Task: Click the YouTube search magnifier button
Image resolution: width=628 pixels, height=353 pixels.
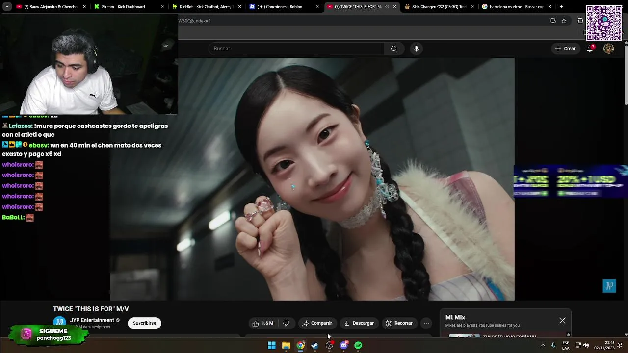Action: pyautogui.click(x=393, y=49)
